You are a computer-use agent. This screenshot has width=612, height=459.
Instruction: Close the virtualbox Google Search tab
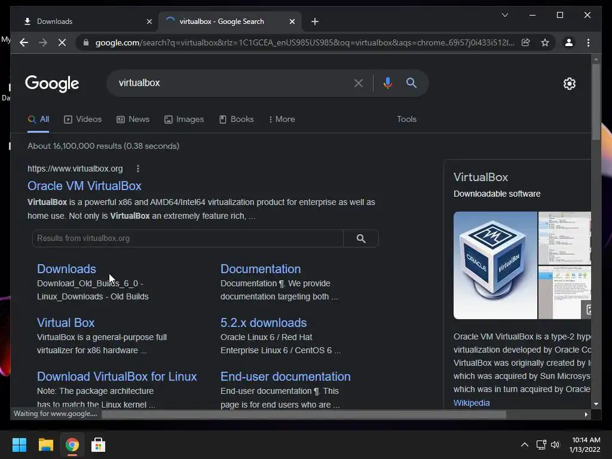coord(292,22)
